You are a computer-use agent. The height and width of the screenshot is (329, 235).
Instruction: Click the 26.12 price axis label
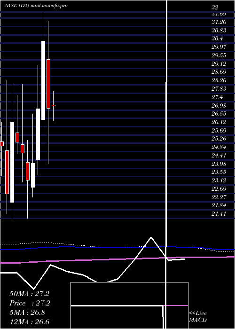(219, 122)
